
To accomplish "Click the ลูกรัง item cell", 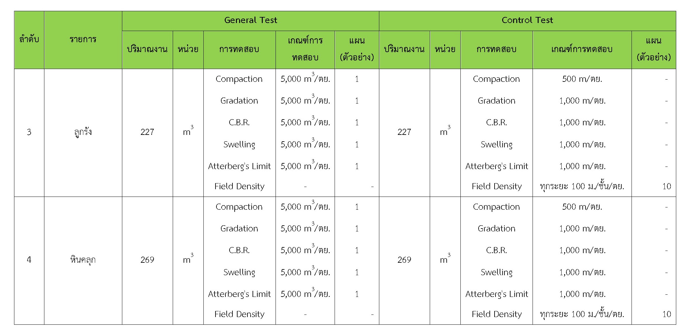I will coord(83,132).
